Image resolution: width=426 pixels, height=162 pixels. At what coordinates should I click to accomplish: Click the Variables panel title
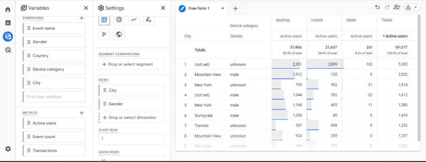(x=39, y=8)
